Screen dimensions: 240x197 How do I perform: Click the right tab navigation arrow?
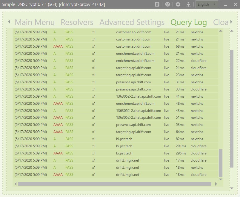tap(231, 22)
